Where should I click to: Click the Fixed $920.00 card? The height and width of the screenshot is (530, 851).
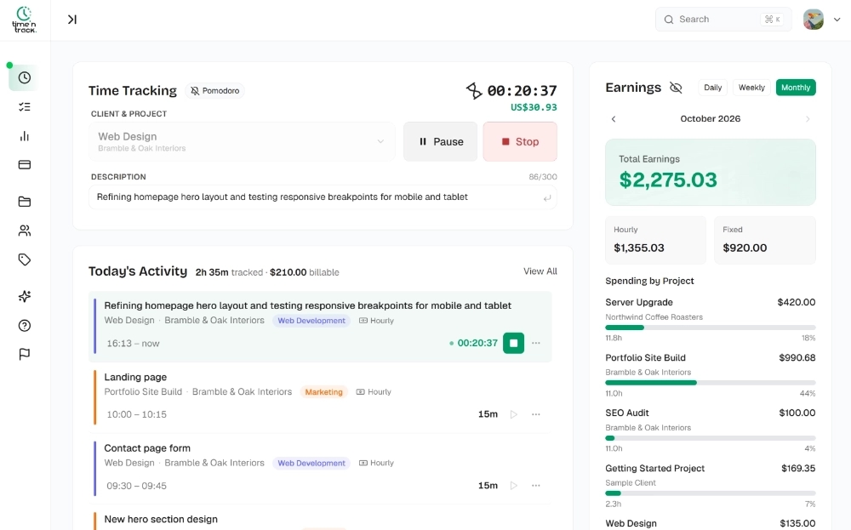(765, 240)
